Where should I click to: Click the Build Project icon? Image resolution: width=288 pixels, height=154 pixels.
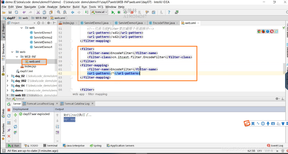point(87,12)
